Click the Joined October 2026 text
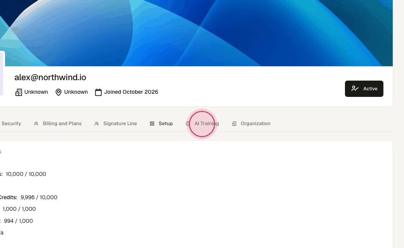The width and height of the screenshot is (404, 248). [x=131, y=92]
